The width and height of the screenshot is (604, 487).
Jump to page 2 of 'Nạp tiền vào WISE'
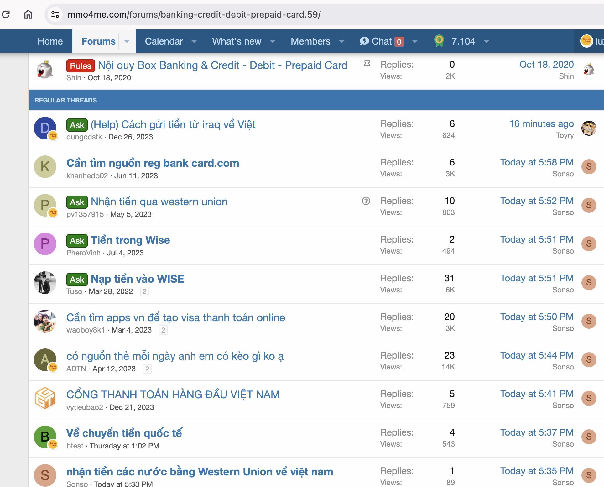point(144,291)
